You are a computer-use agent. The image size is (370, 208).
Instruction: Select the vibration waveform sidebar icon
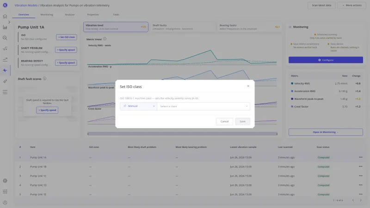coord(5,70)
